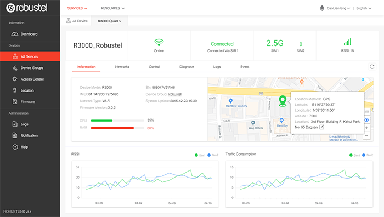The image size is (384, 217).
Task: Open the English language dropdown
Action: click(x=364, y=8)
